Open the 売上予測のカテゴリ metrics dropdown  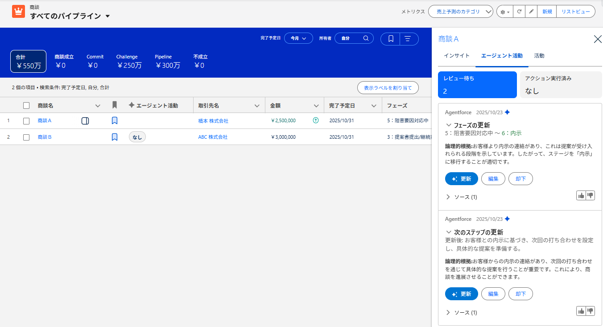point(460,12)
